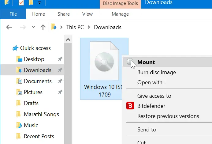Click the up arrow to parent folder
This screenshot has height=144, width=212.
point(43,27)
